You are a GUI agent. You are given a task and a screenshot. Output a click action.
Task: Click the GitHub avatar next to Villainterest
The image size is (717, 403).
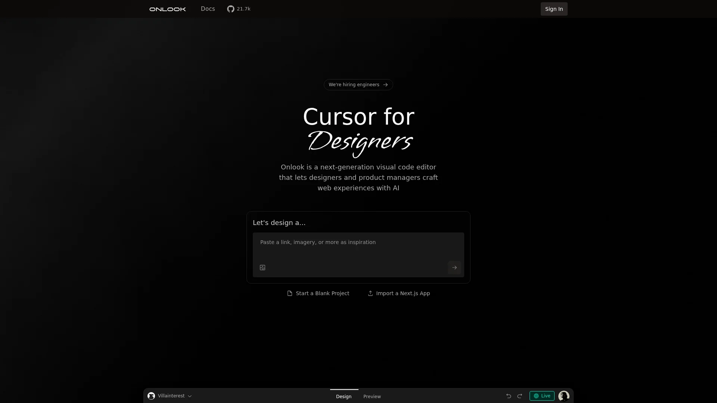pyautogui.click(x=151, y=396)
